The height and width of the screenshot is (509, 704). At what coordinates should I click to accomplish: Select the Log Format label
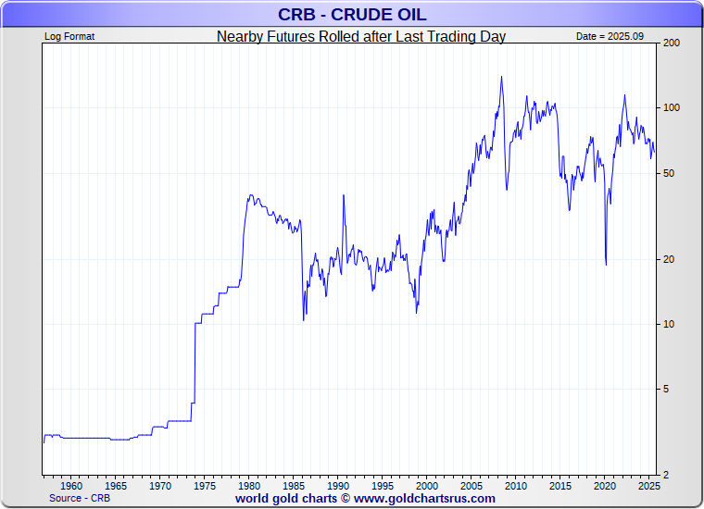pyautogui.click(x=69, y=36)
